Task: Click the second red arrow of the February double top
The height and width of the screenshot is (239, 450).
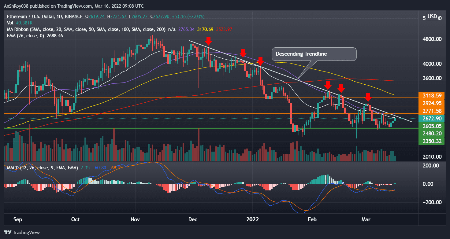Action: [342, 88]
